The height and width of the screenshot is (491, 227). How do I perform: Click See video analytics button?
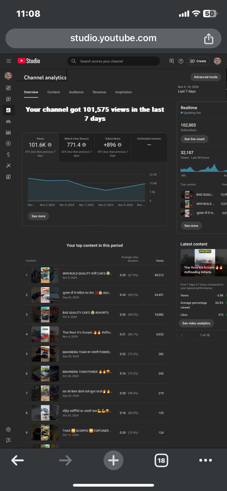[196, 323]
